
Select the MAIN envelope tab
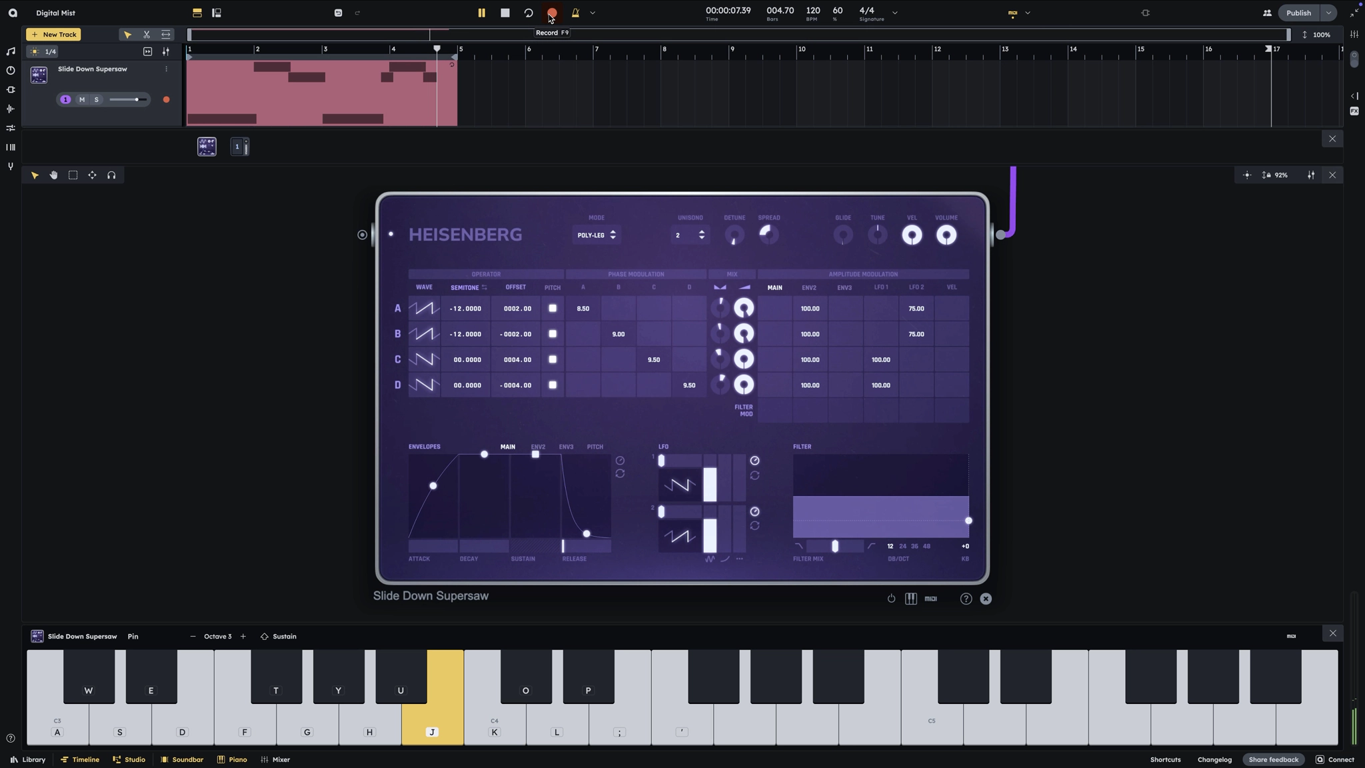click(508, 447)
